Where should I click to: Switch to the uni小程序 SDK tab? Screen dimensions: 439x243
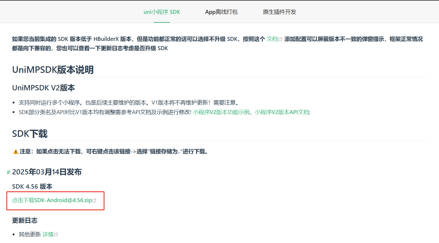click(x=162, y=12)
